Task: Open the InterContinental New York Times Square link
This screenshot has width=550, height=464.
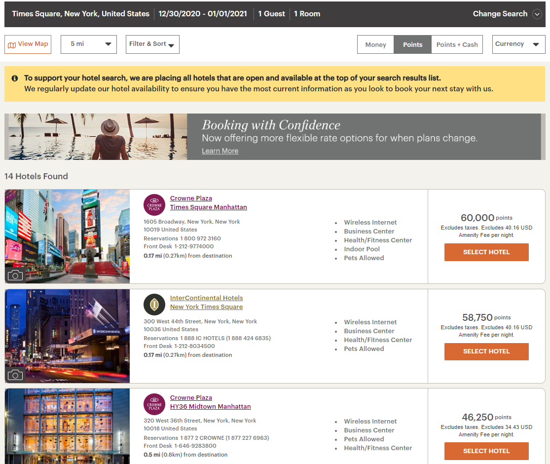Action: tap(206, 302)
